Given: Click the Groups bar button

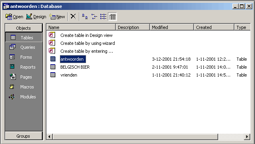Looking at the screenshot, I should (23, 136).
